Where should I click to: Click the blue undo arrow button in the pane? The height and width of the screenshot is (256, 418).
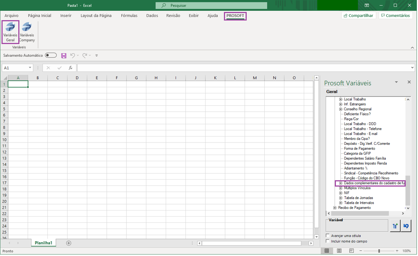406,226
